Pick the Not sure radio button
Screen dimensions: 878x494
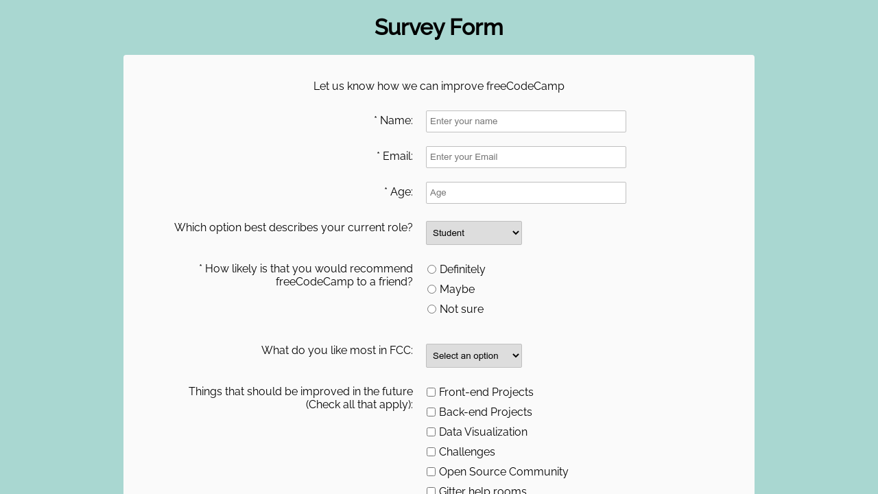pos(431,309)
